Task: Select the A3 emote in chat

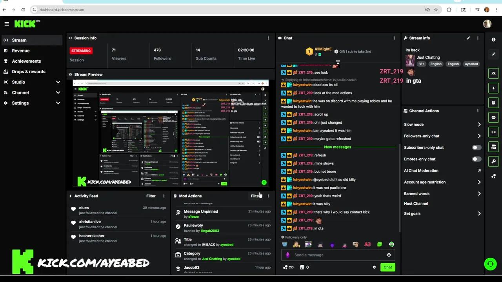Action: point(367,244)
